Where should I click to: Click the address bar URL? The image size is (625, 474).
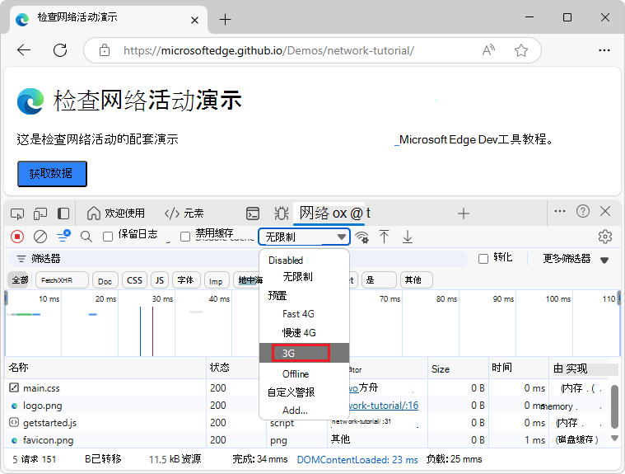click(x=268, y=50)
